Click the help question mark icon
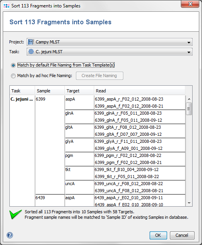Viewport: 202px width, 245px height. (10, 235)
